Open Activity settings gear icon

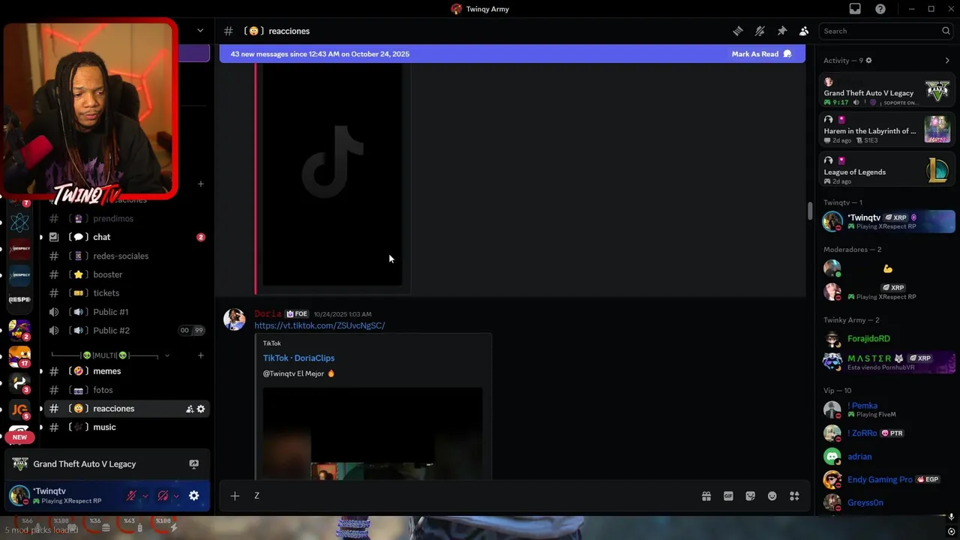[x=868, y=60]
